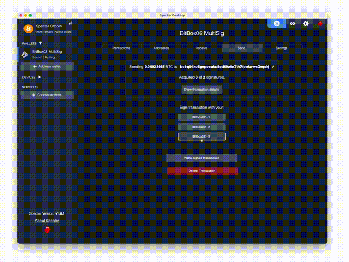The image size is (349, 262).
Task: Click the Specter Bitcoin node name
Action: (49, 26)
